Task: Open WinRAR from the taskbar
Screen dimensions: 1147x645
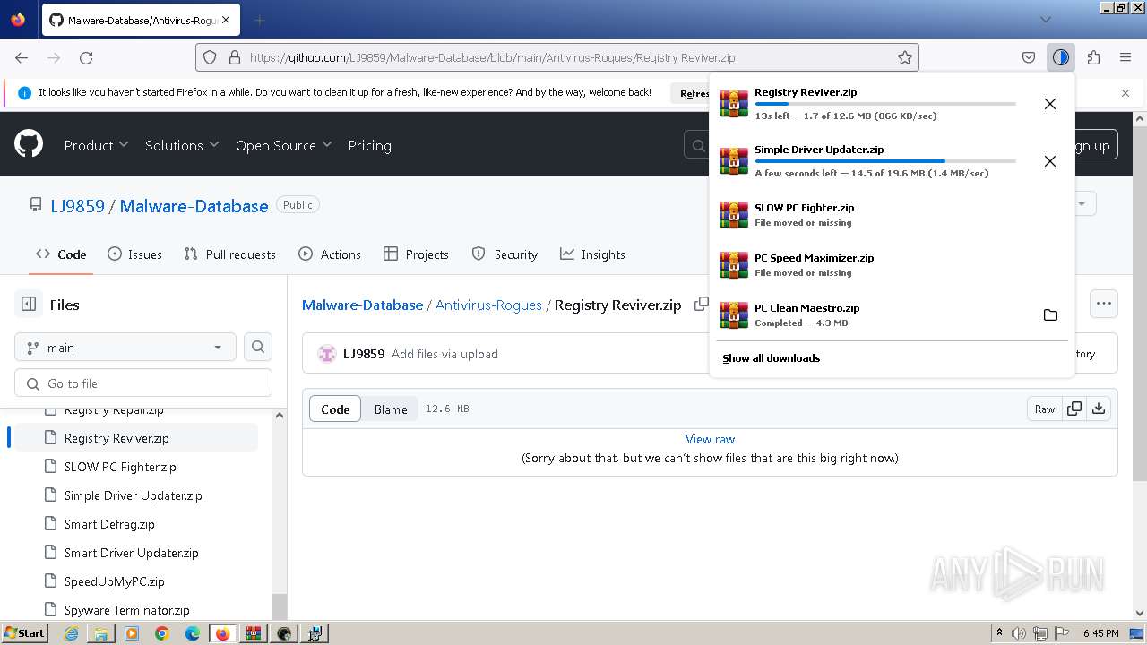Action: click(x=254, y=633)
